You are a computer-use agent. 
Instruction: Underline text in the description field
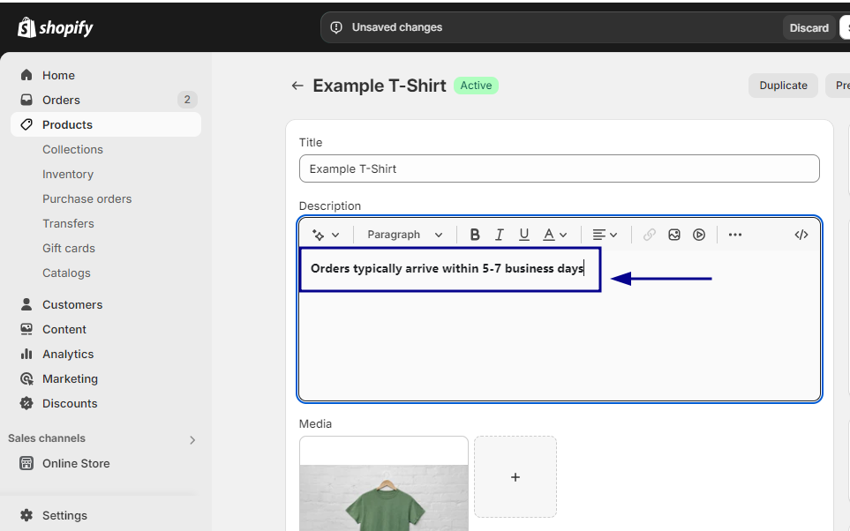point(523,234)
